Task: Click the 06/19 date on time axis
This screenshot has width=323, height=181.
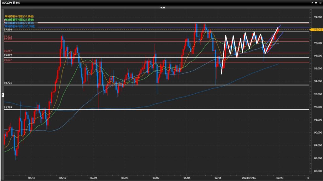Action: pos(62,178)
